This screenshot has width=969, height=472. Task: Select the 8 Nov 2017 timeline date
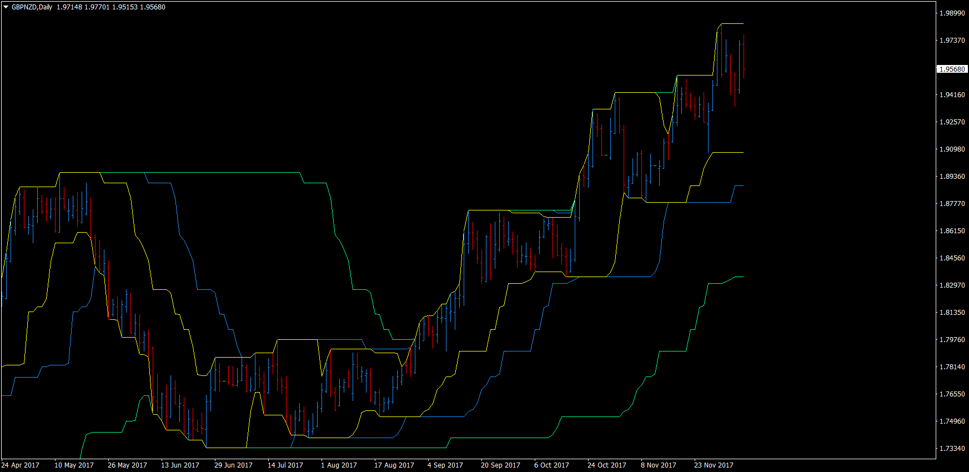click(659, 465)
